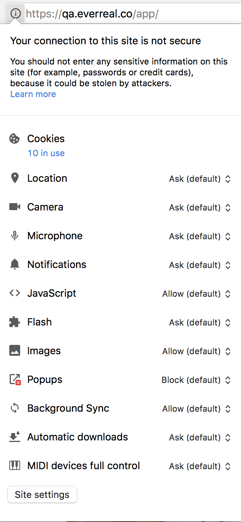Open the 10 in use cookies link

pyautogui.click(x=46, y=153)
